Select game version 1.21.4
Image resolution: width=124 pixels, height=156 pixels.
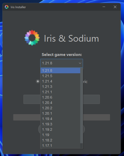pos(60,81)
